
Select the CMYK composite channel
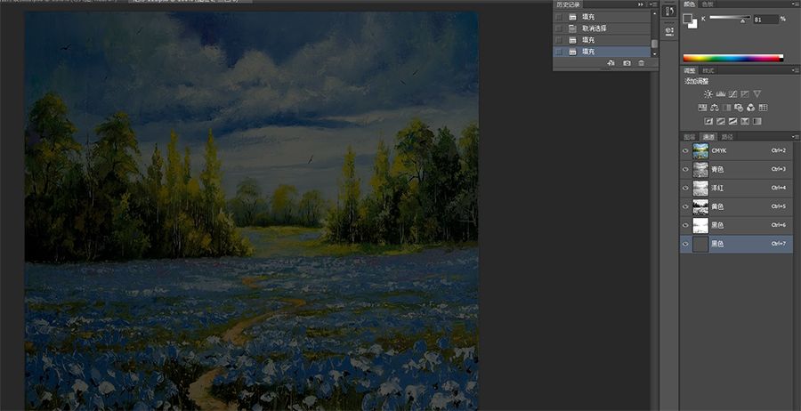[737, 150]
